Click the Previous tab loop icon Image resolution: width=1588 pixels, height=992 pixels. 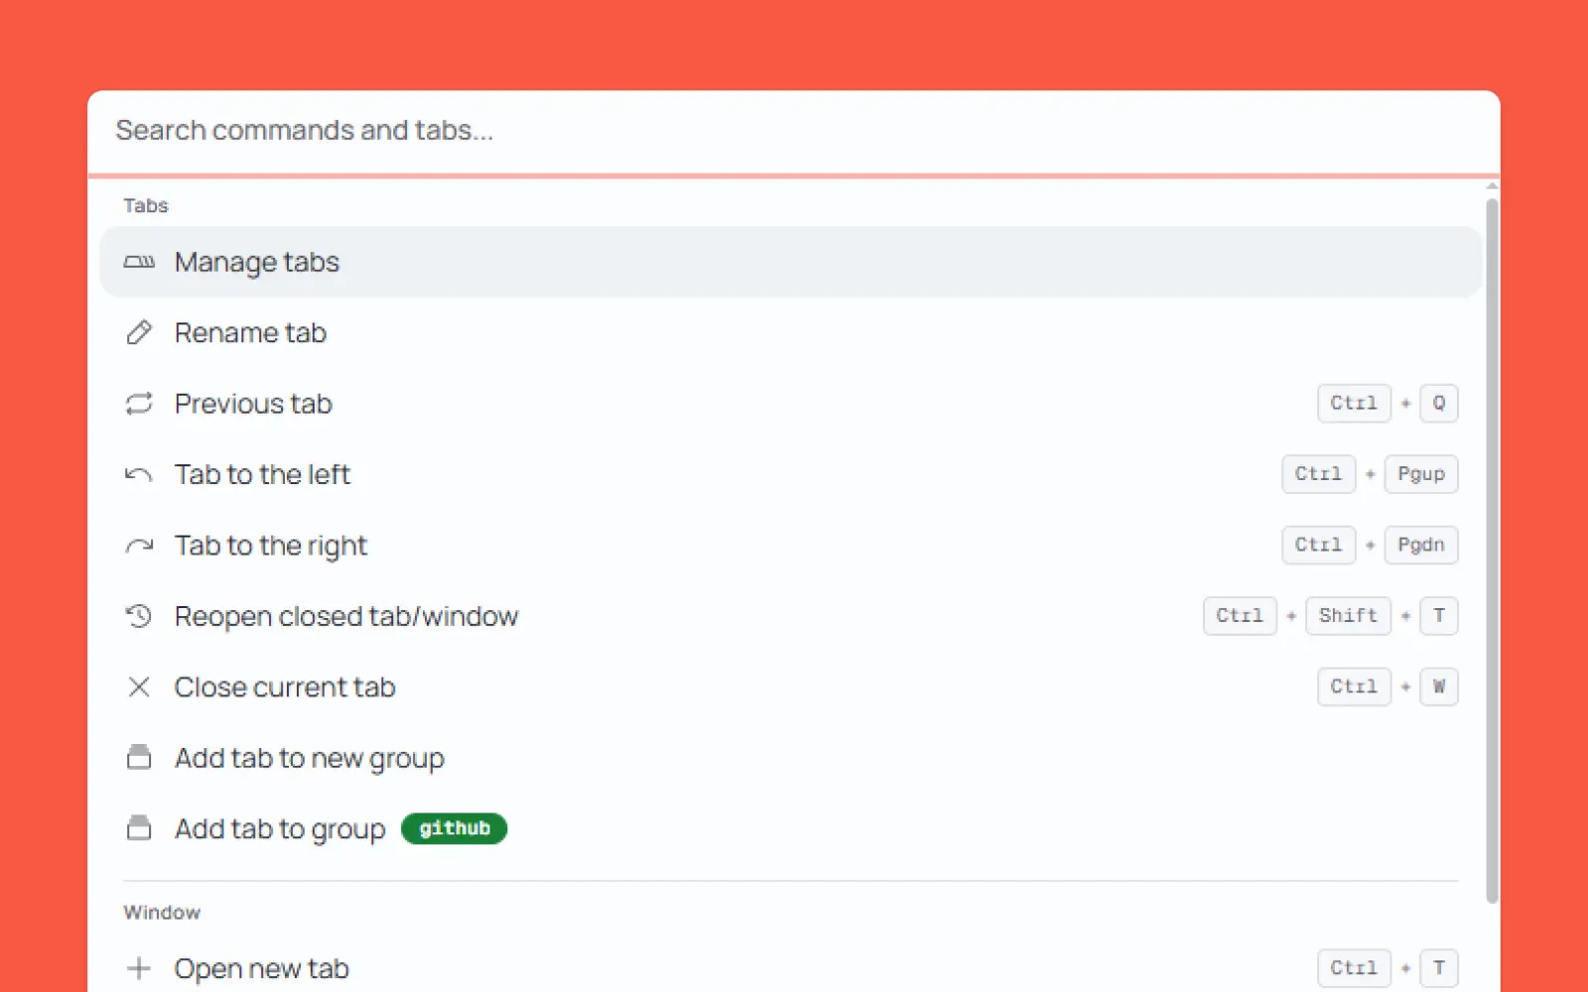139,404
